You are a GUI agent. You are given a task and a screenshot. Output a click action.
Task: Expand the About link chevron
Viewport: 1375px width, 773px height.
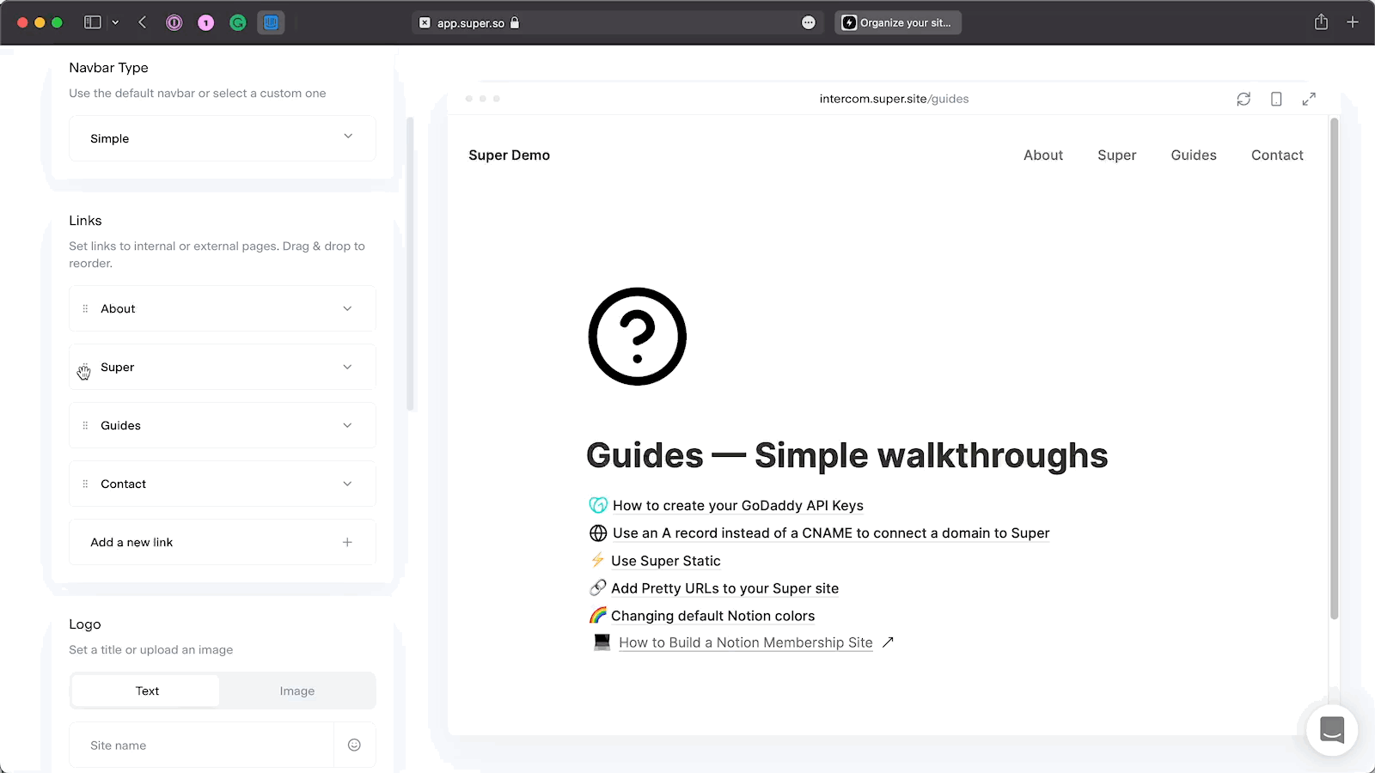coord(347,308)
